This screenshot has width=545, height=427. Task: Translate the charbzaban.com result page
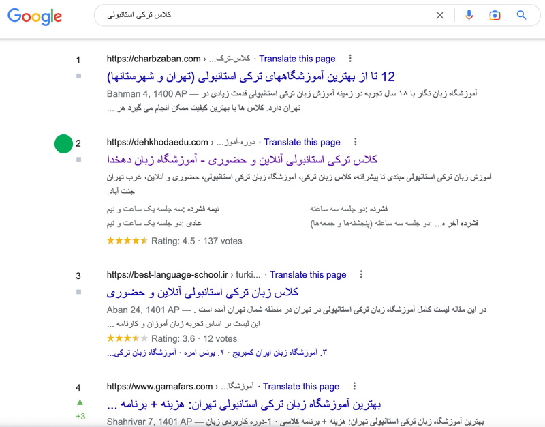click(297, 59)
